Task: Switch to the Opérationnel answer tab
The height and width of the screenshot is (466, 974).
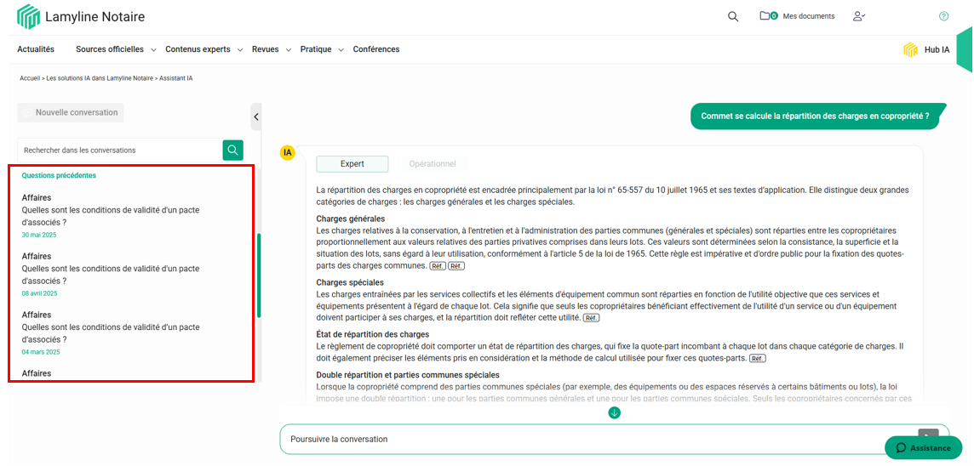Action: [x=433, y=164]
